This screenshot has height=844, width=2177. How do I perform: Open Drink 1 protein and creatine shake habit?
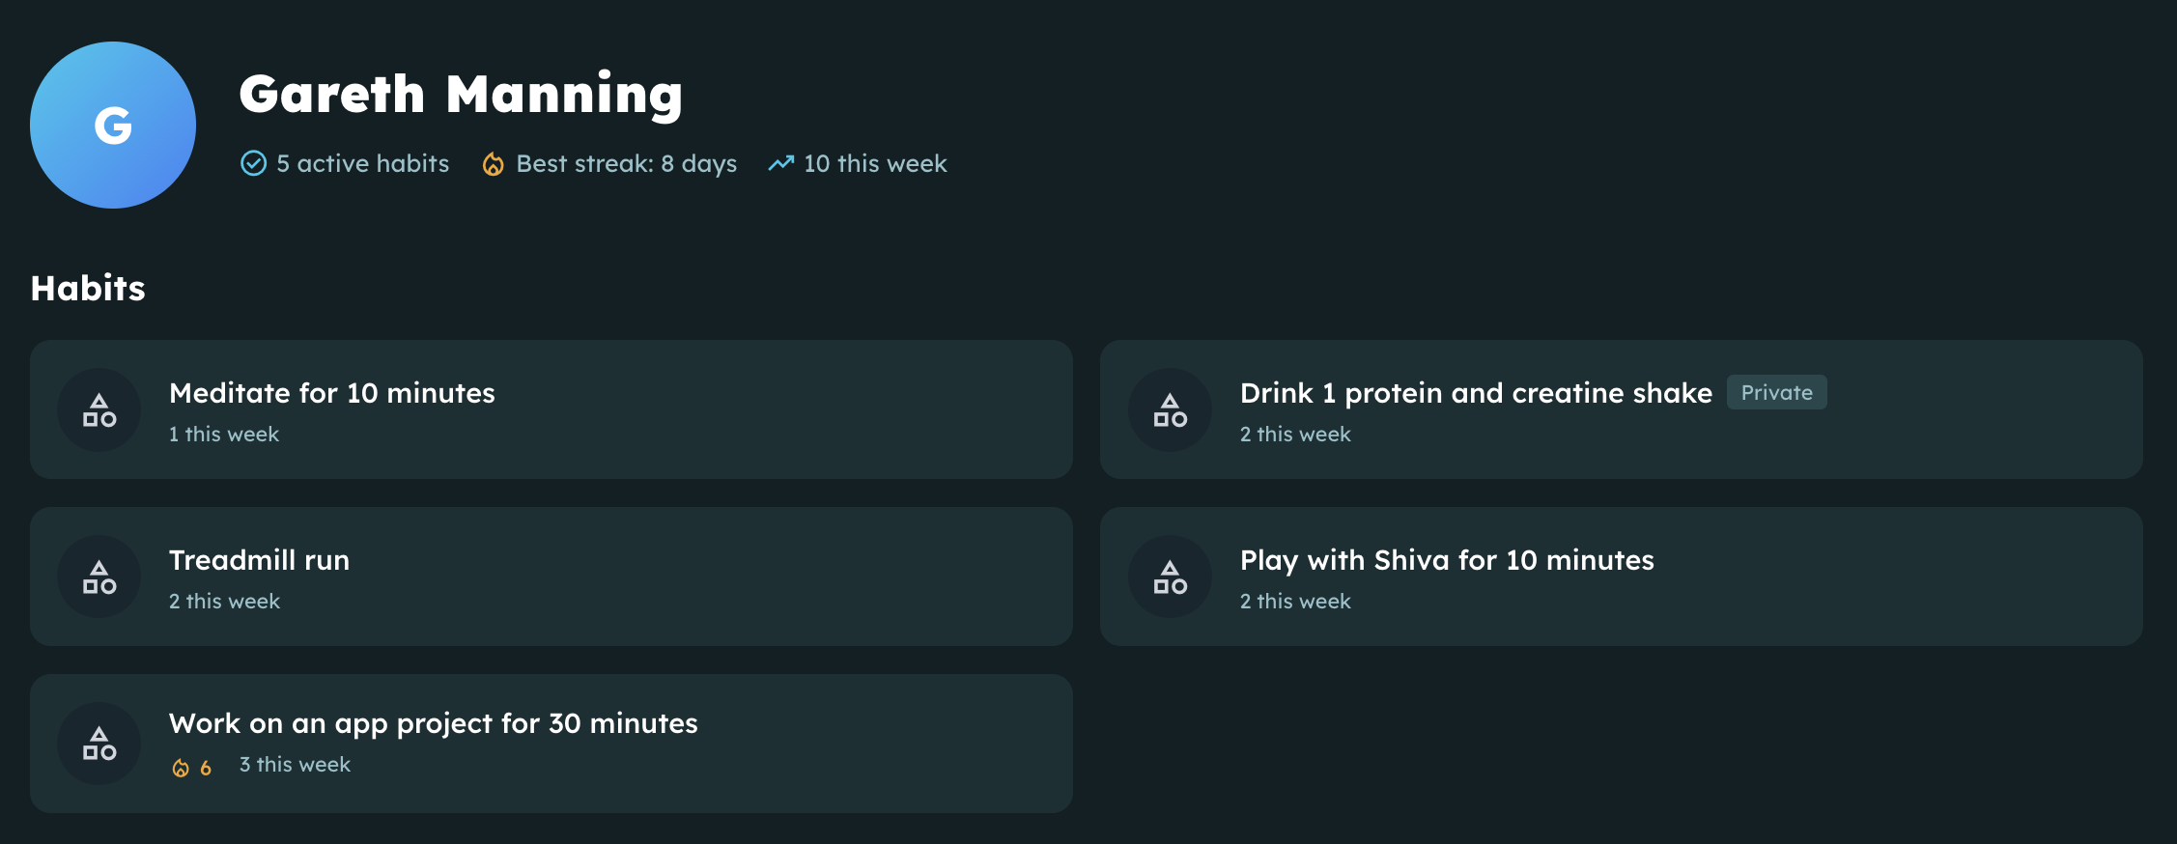pyautogui.click(x=1475, y=393)
